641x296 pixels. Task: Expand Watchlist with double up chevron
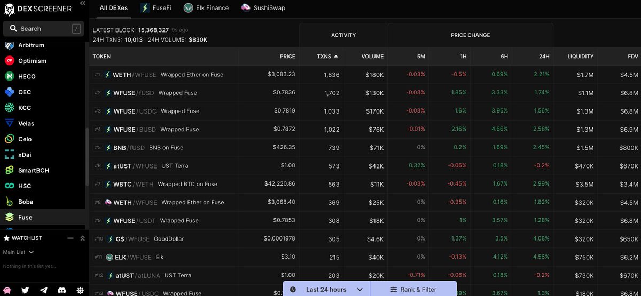click(82, 238)
